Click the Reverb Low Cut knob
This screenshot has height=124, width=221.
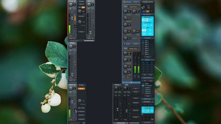134,11
